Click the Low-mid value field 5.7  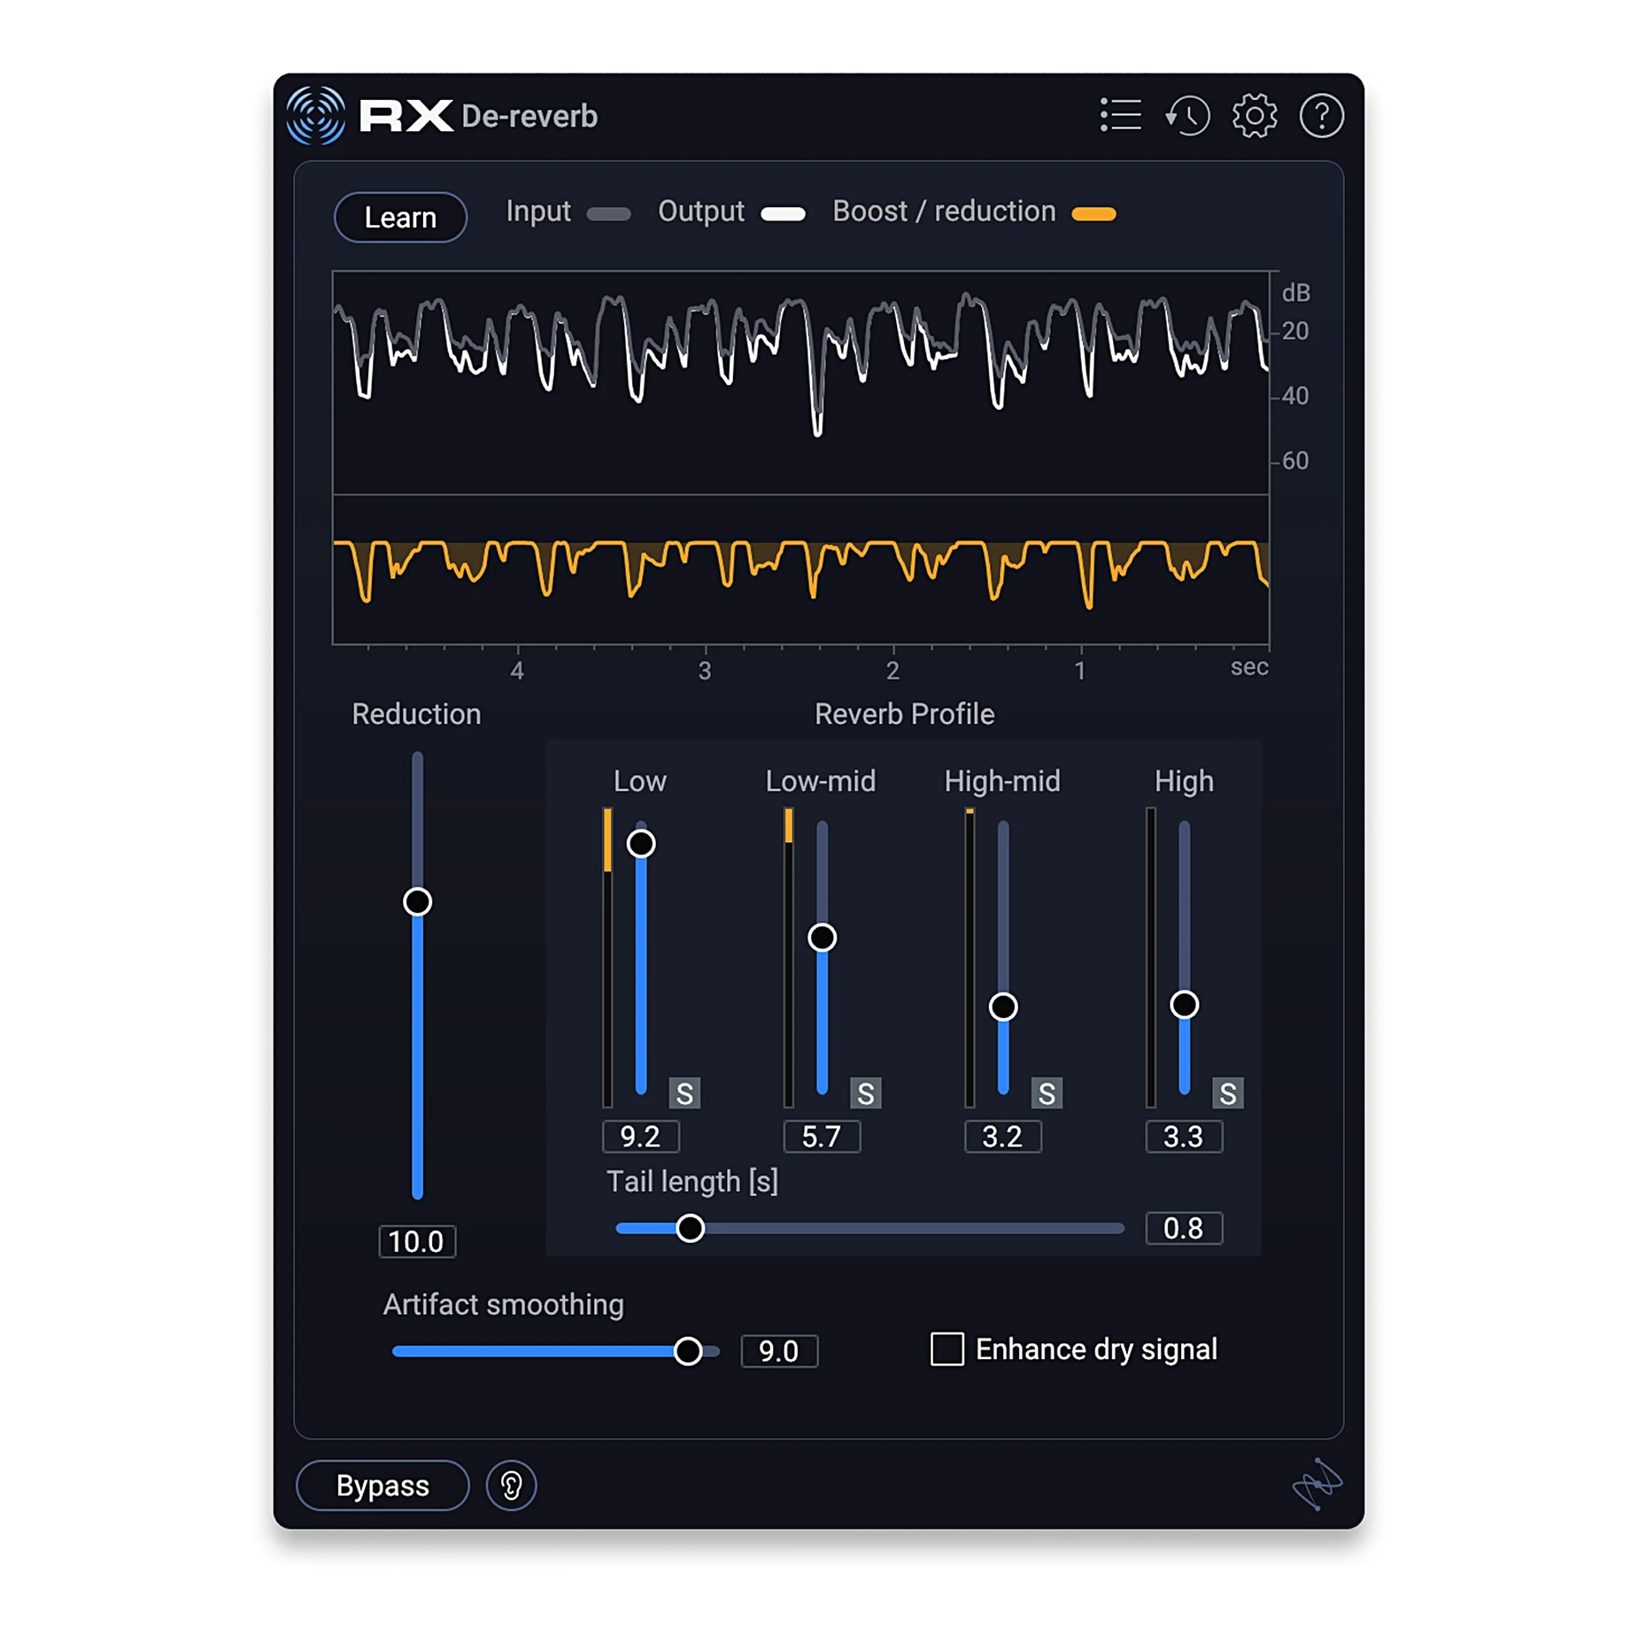click(x=822, y=1136)
